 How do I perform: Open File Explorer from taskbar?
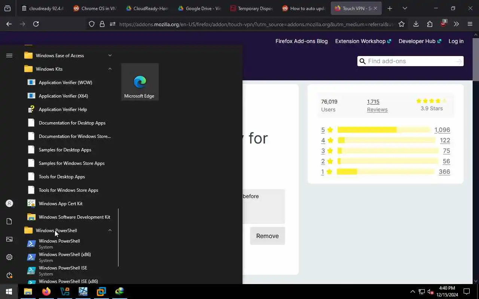point(28,292)
